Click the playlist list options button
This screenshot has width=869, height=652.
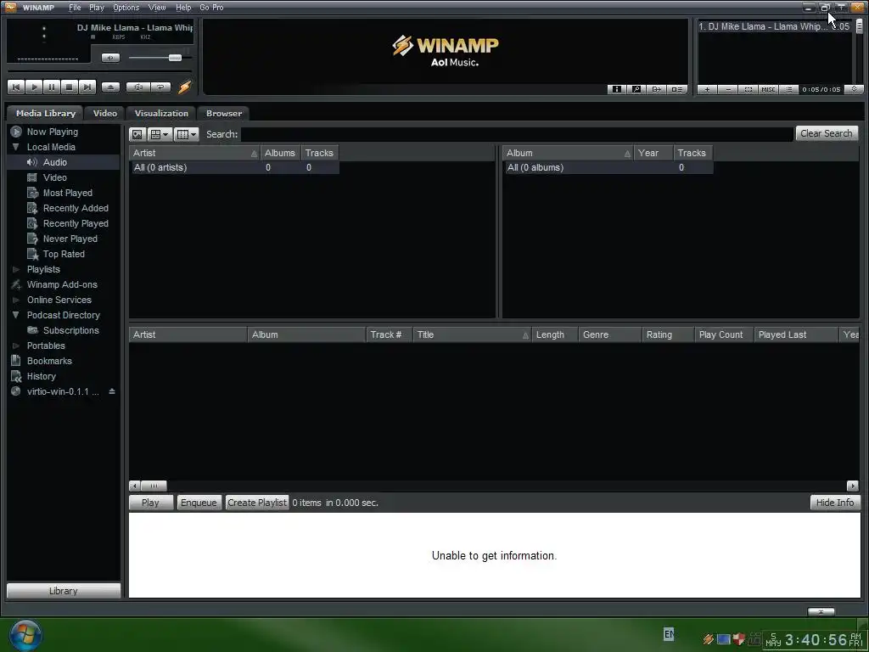[788, 89]
